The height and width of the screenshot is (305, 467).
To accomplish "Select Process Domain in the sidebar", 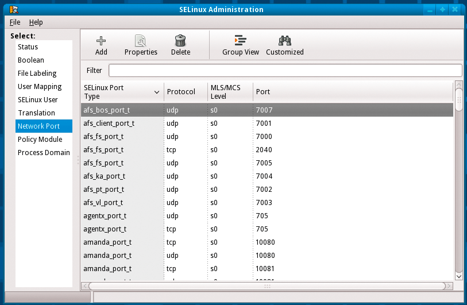I will (44, 153).
